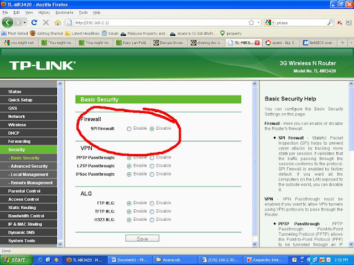Click the Forward navigation arrow
This screenshot has width=354, height=265.
[x=18, y=23]
